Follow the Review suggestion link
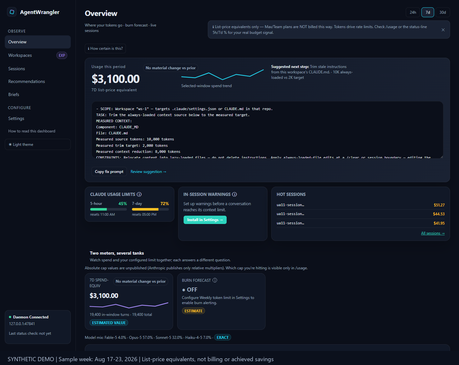Viewport: 459px width, 365px height. pos(148,172)
